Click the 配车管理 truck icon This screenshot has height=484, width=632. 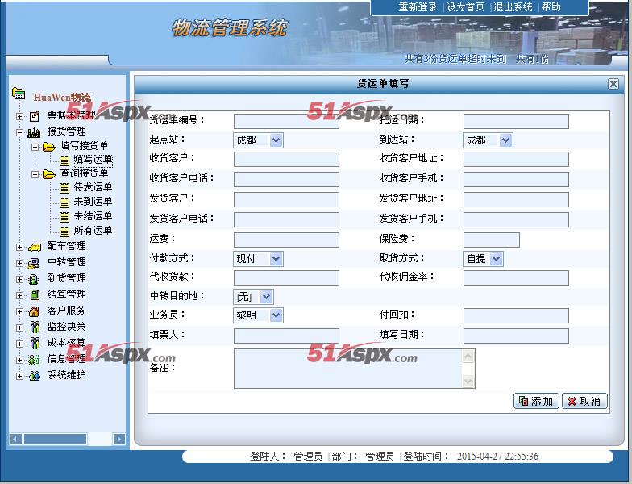(x=34, y=247)
